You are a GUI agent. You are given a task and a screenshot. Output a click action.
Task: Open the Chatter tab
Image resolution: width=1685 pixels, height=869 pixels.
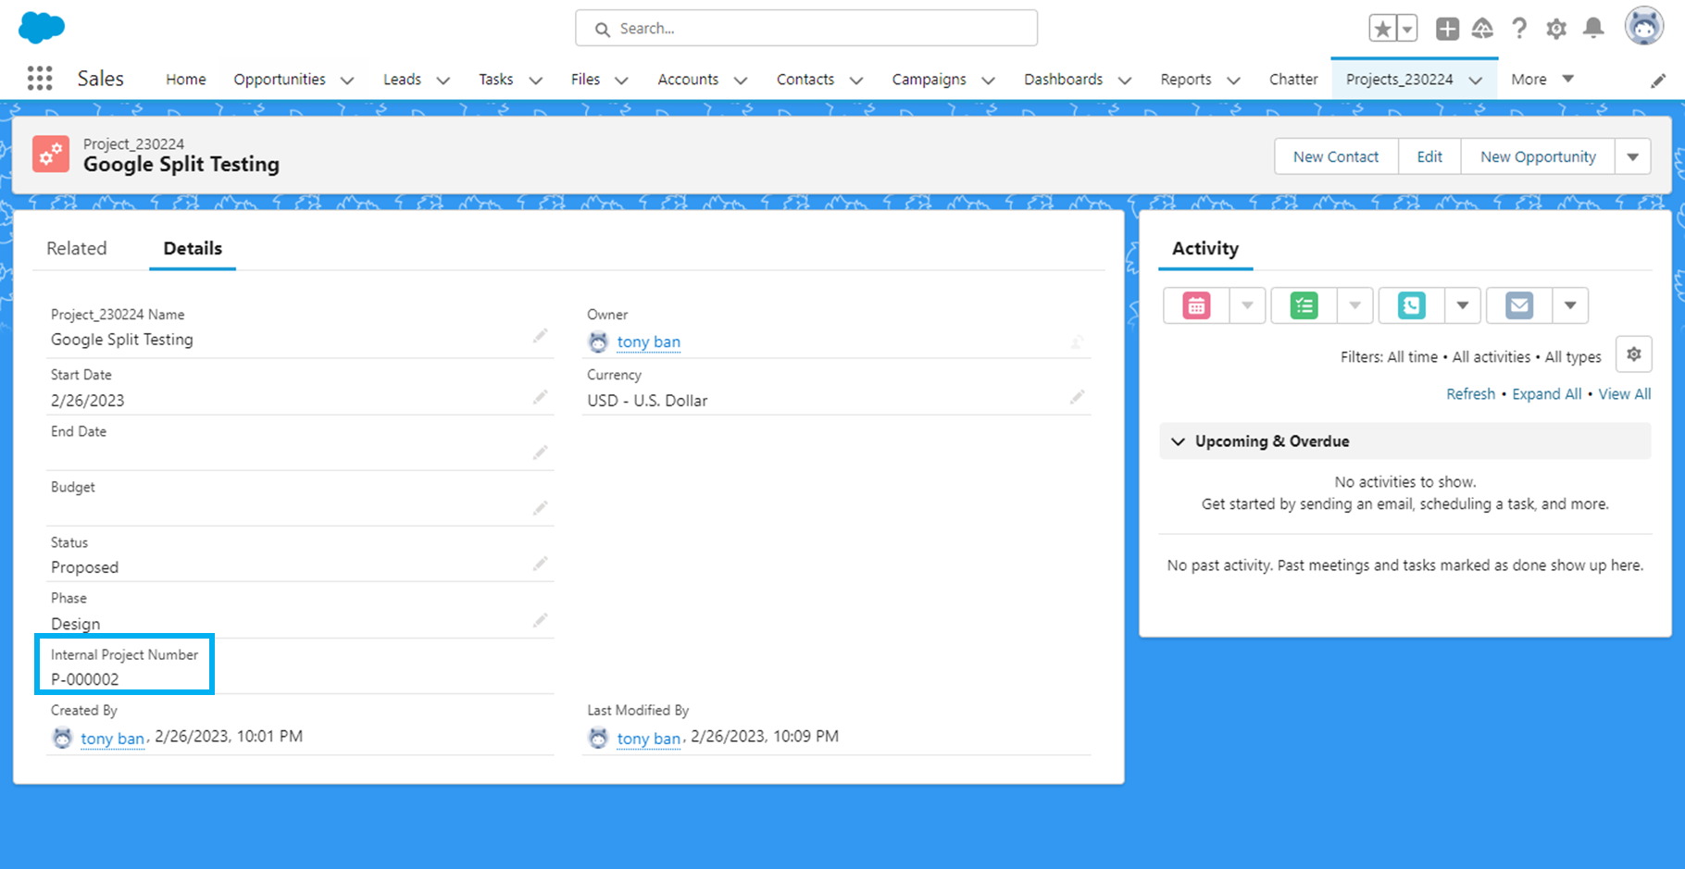coord(1293,80)
